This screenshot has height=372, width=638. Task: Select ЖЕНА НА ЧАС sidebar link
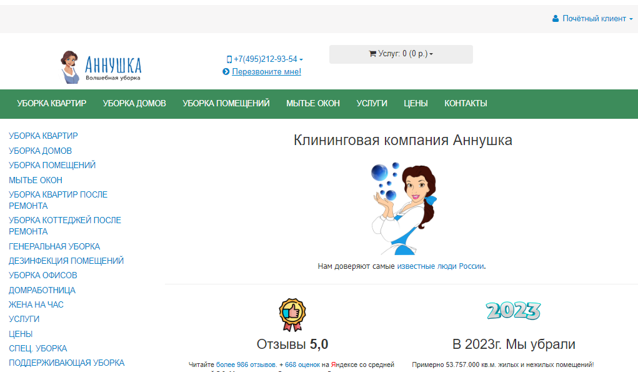coord(36,304)
